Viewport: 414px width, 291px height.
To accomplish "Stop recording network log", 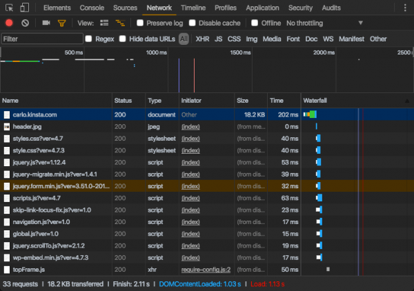I will (x=9, y=23).
